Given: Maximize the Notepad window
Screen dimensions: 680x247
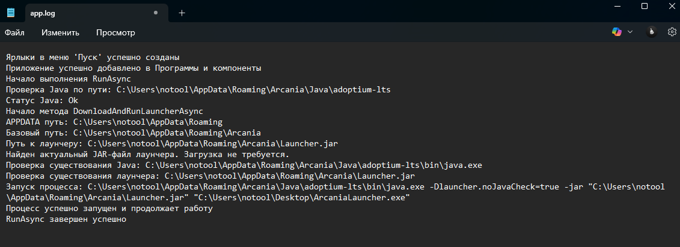Looking at the screenshot, I should [645, 6].
